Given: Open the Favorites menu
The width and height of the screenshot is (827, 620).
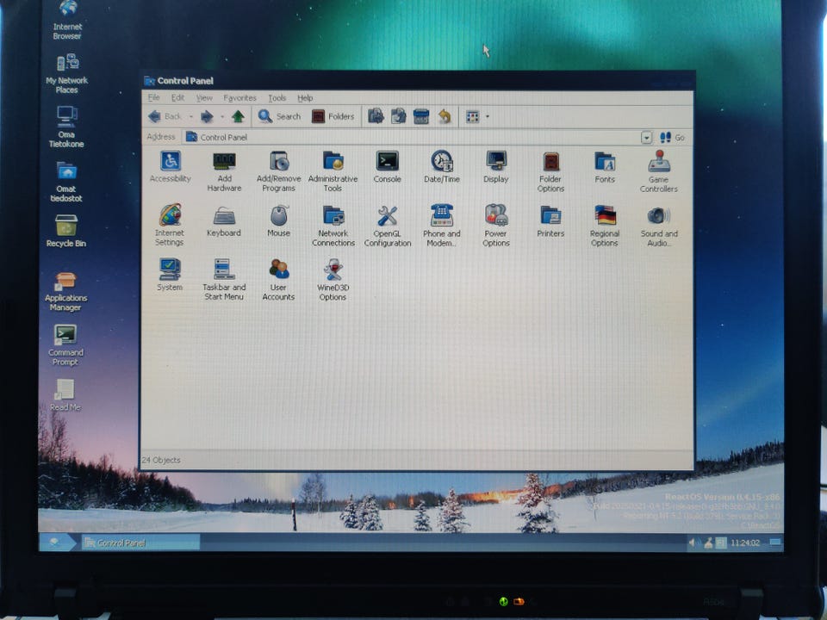Looking at the screenshot, I should pos(239,98).
